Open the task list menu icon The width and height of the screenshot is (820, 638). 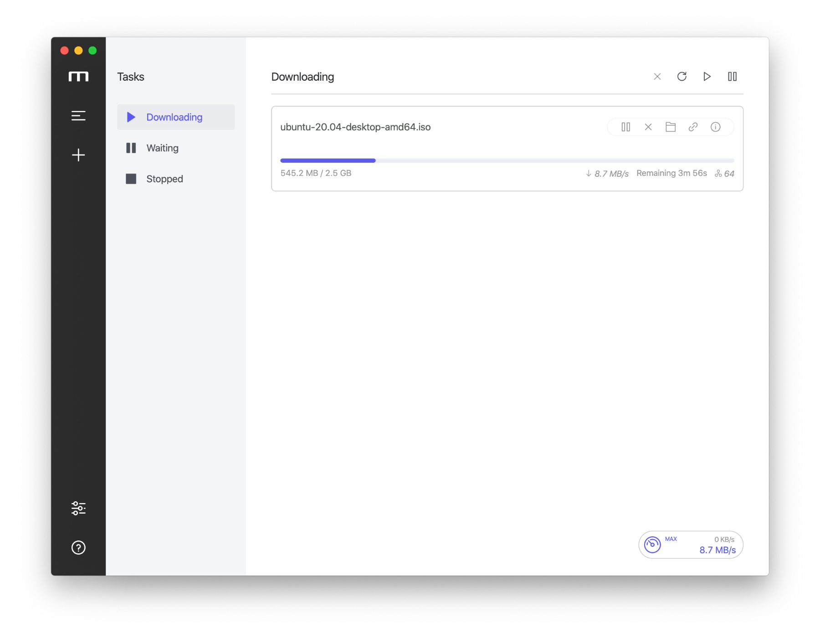[x=78, y=116]
